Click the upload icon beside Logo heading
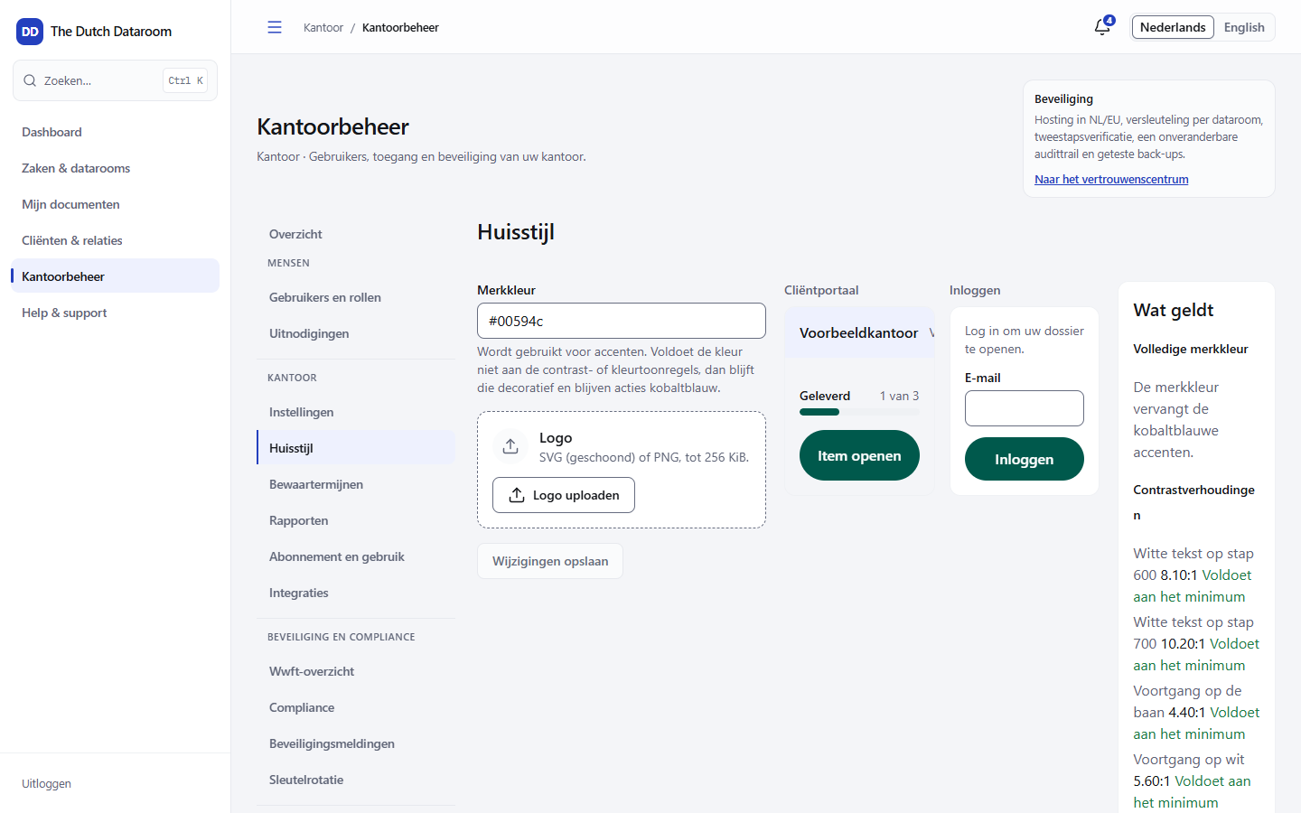The width and height of the screenshot is (1301, 813). (x=510, y=446)
